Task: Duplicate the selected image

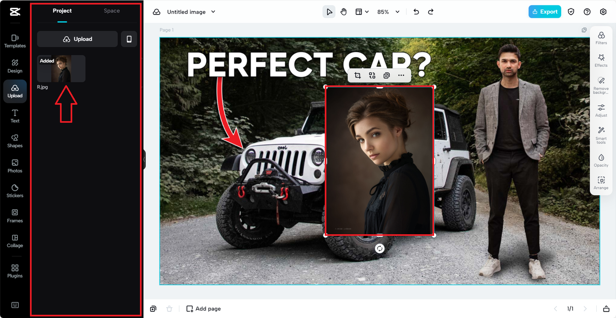Action: click(x=386, y=76)
